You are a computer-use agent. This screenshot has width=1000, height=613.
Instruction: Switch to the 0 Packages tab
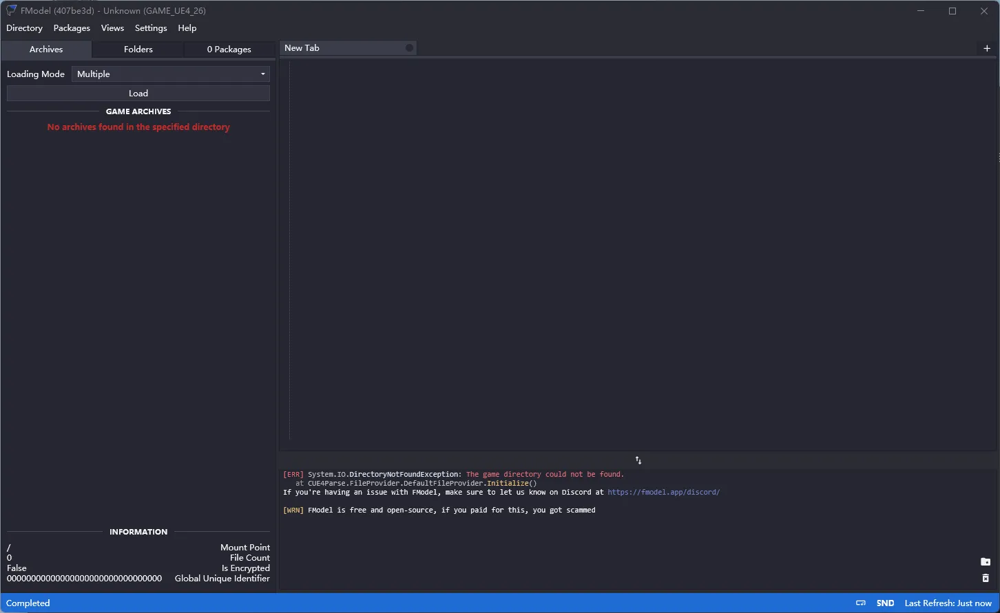pos(229,50)
